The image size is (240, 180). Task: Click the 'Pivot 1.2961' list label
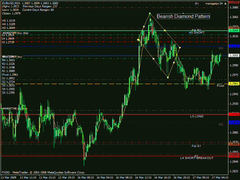10,74
